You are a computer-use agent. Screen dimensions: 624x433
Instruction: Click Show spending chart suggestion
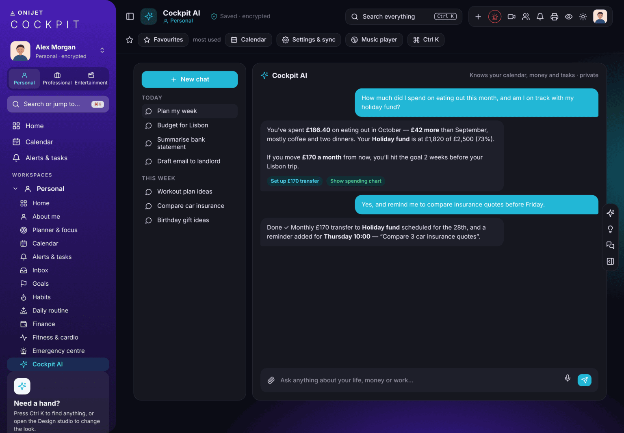pos(356,181)
